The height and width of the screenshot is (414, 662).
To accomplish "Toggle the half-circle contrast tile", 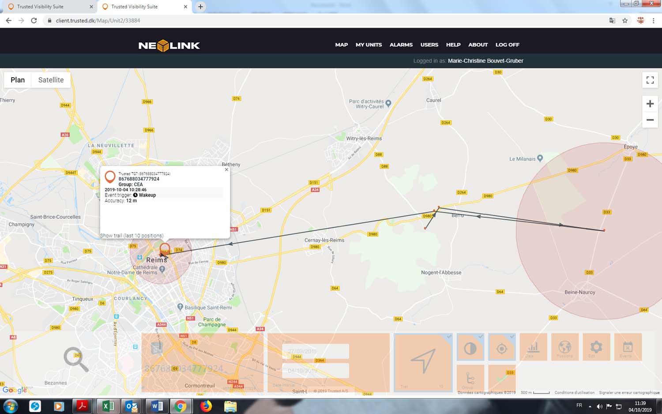I will [470, 347].
